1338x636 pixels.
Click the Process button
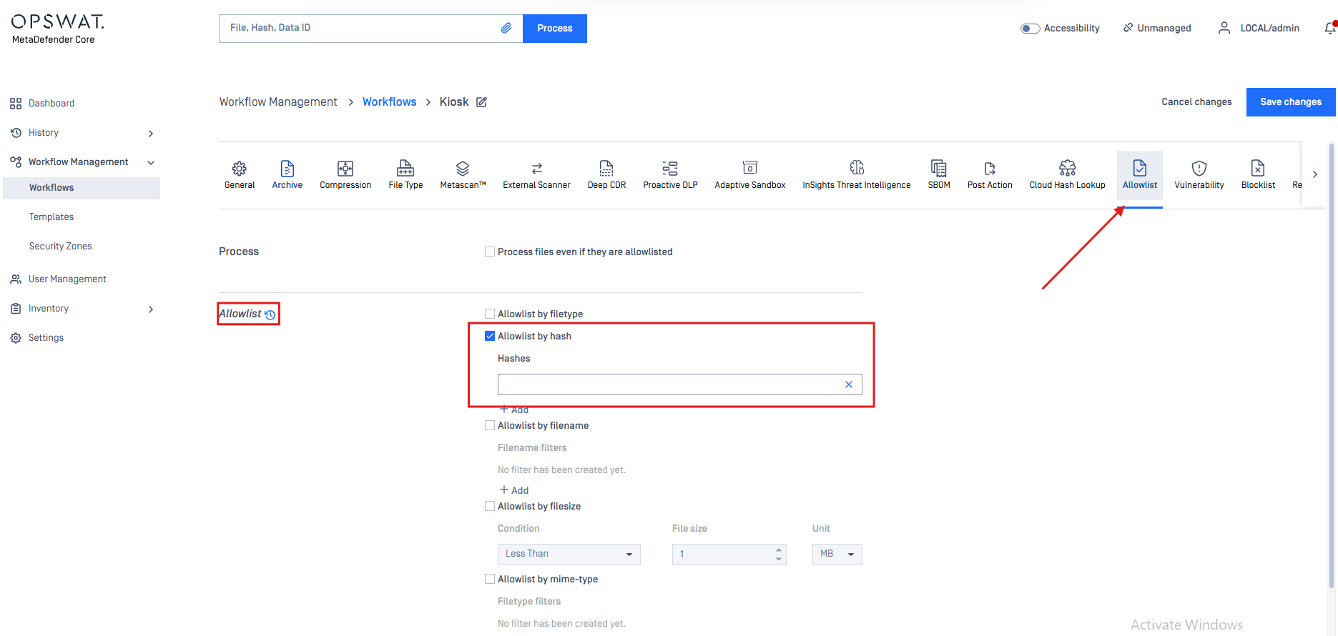pos(555,29)
